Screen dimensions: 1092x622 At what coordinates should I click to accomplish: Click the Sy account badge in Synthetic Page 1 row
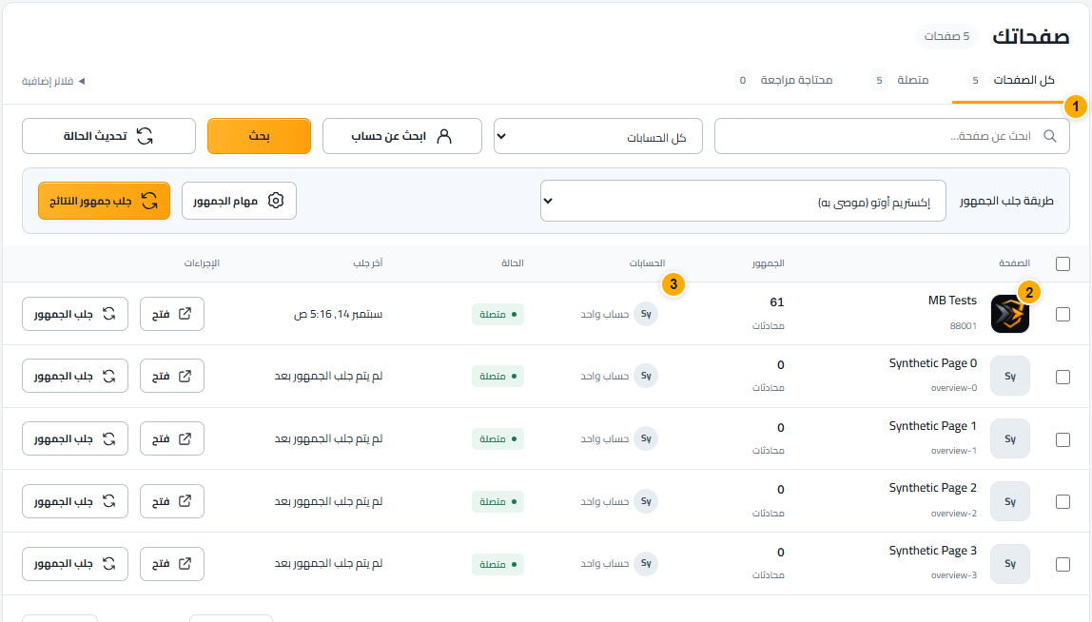[646, 438]
